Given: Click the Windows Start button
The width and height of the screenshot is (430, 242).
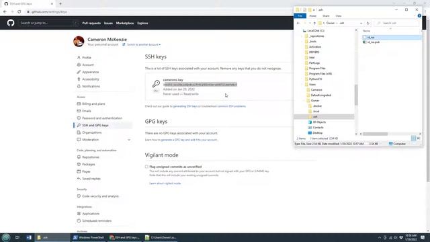Looking at the screenshot, I should coord(6,237).
